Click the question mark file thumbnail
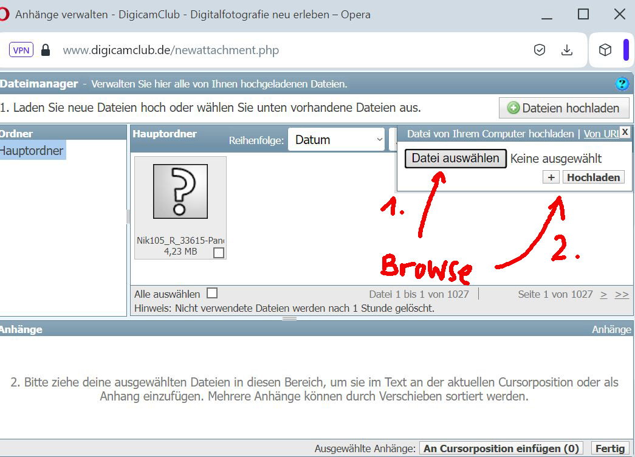The height and width of the screenshot is (457, 635). [x=180, y=191]
